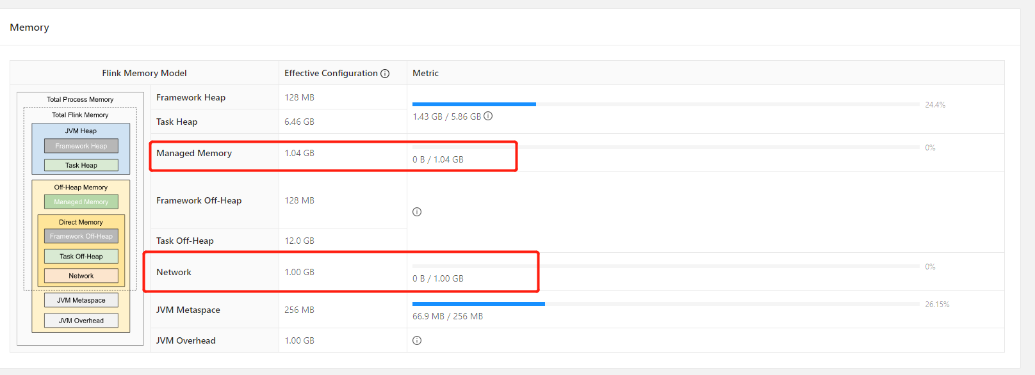This screenshot has width=1035, height=375.
Task: Click the grey Framework Off-Heap box in the diagram
Action: [x=81, y=236]
